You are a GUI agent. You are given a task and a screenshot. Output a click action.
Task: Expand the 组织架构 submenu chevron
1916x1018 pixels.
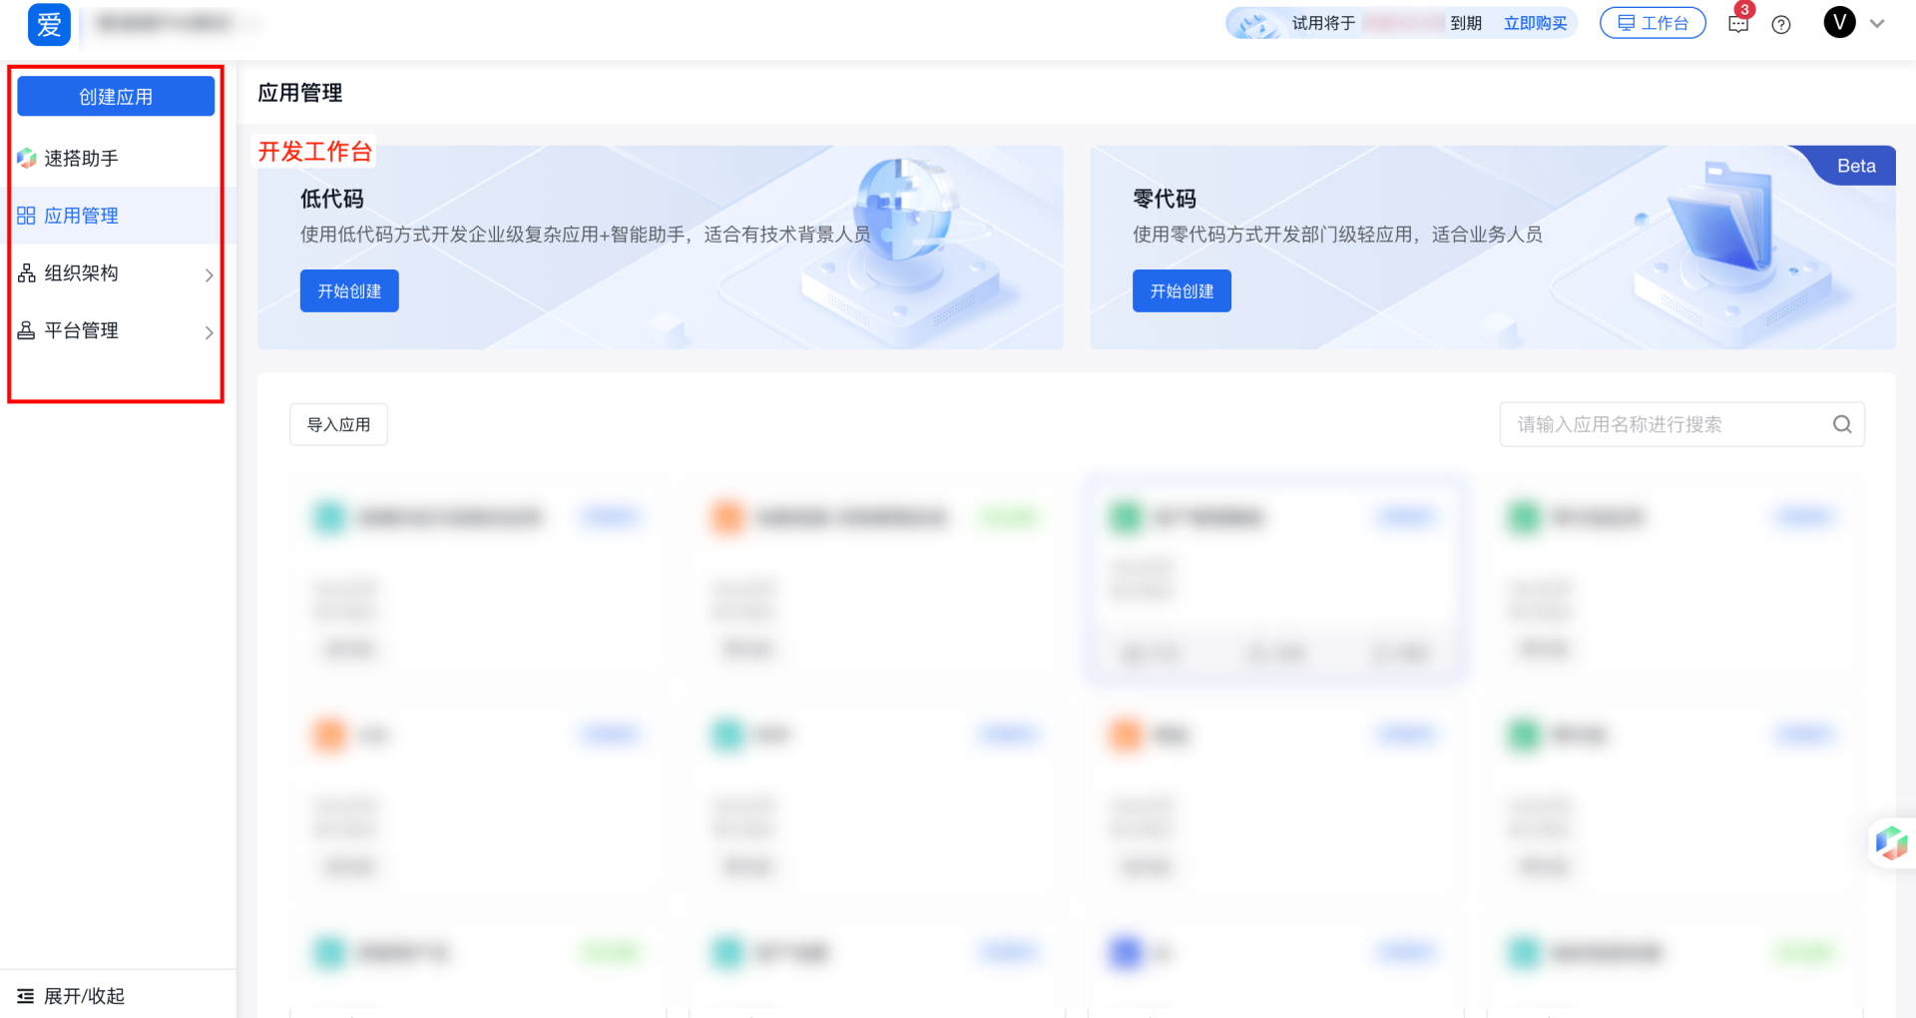point(209,274)
